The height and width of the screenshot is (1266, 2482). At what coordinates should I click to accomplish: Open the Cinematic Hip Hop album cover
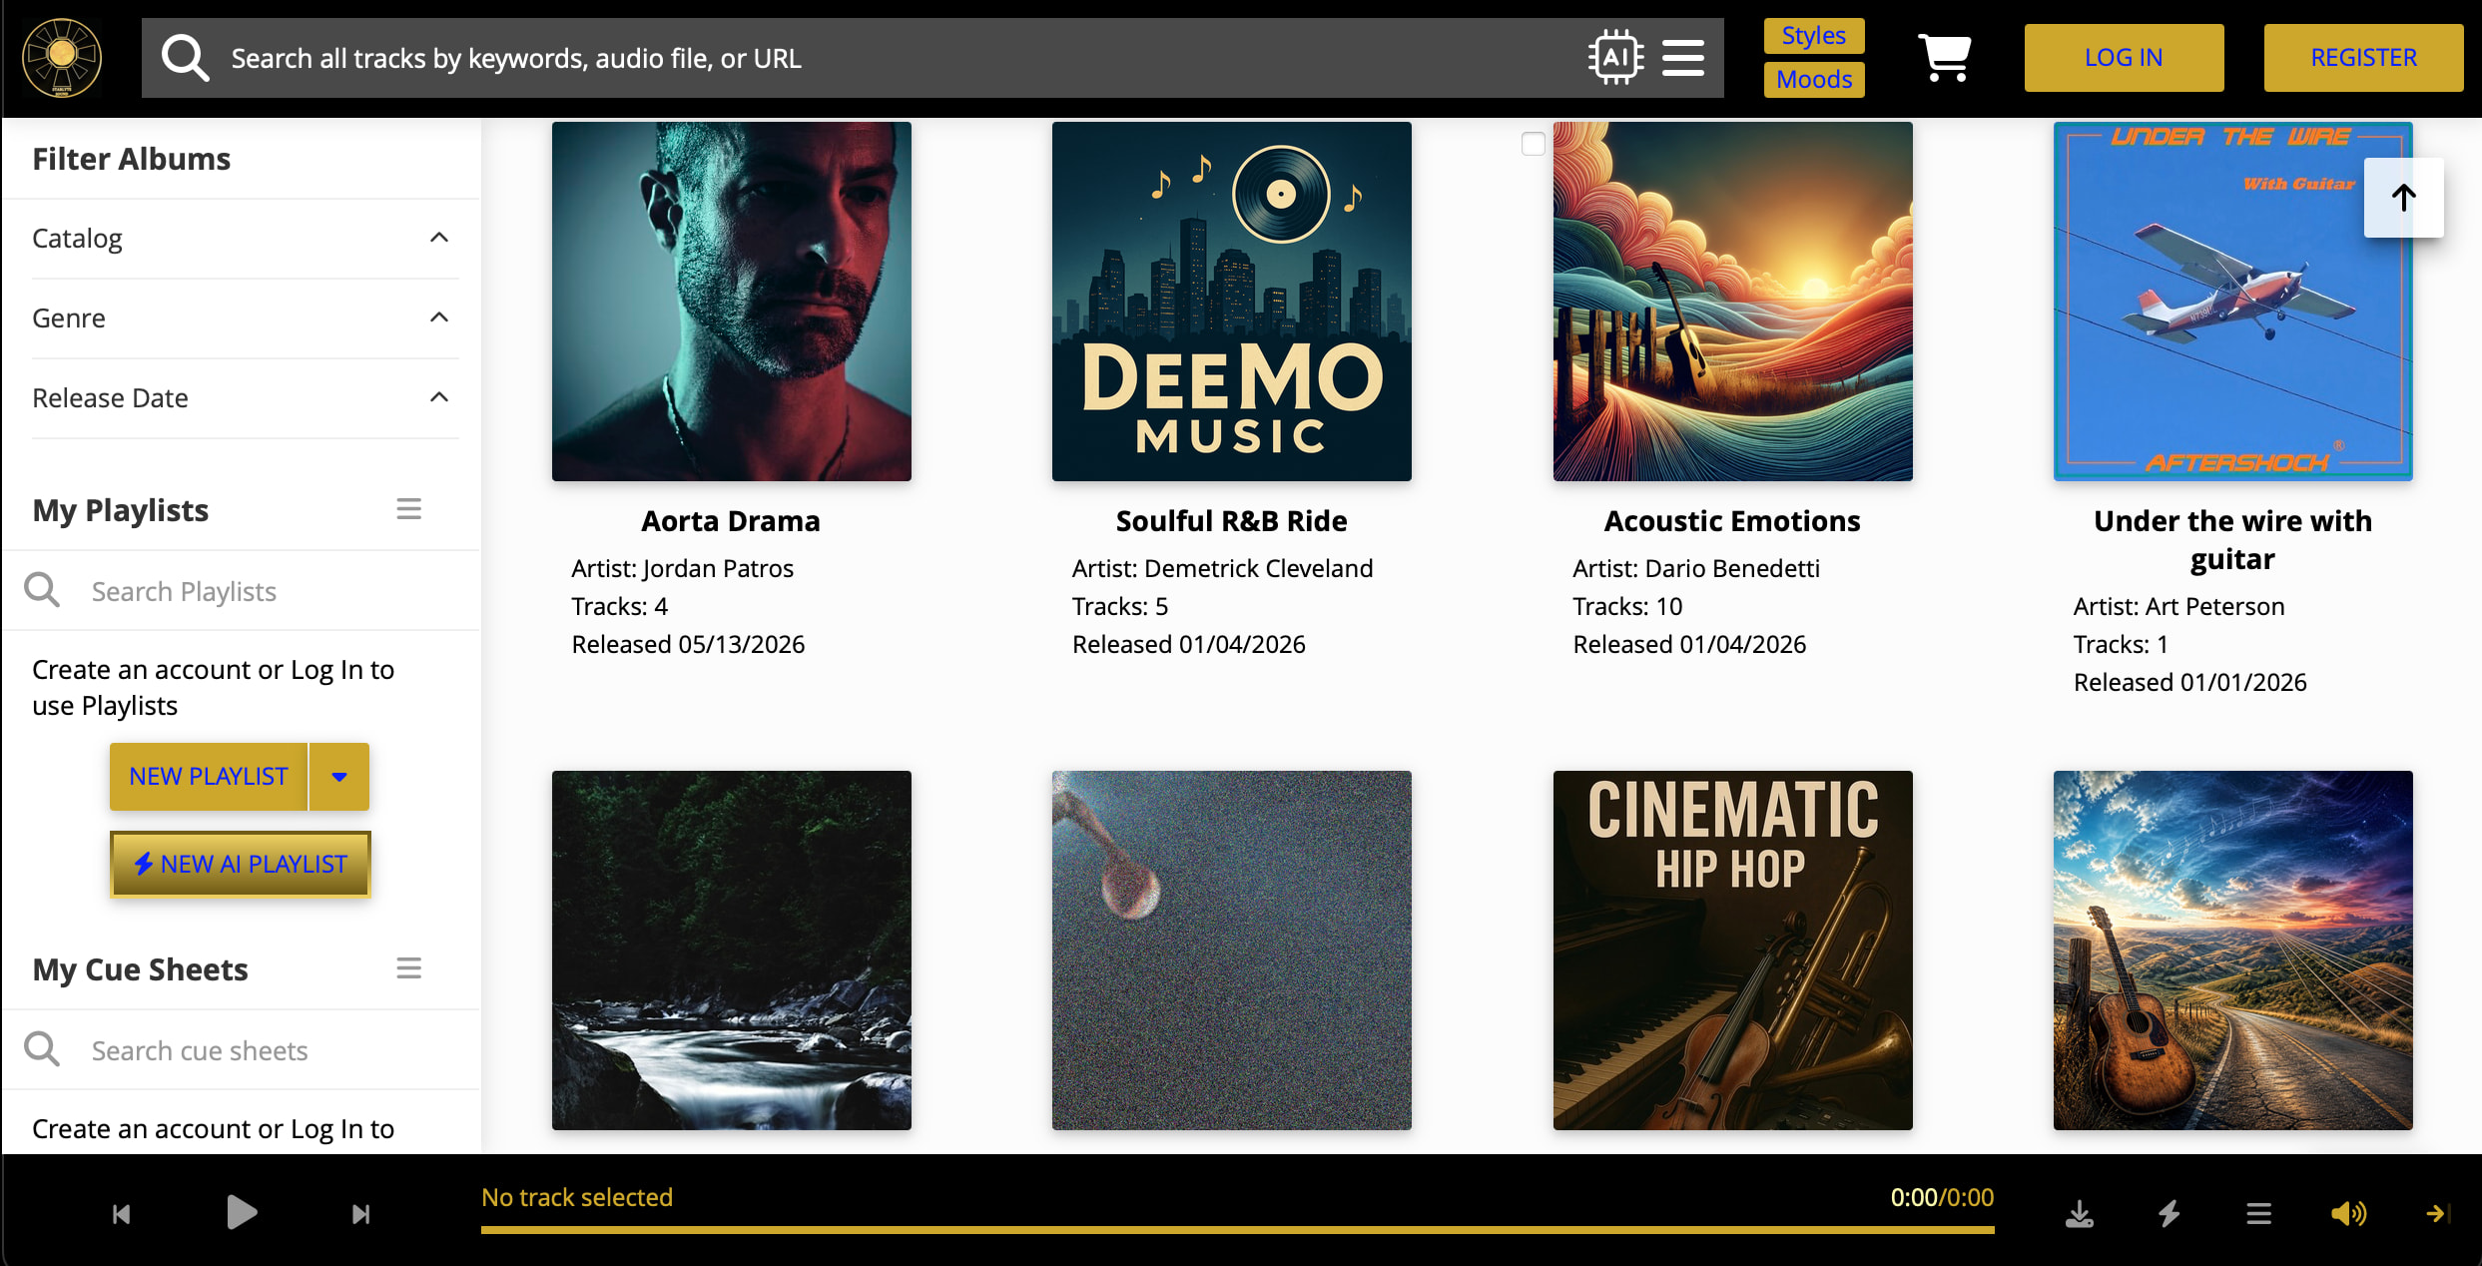coord(1733,950)
